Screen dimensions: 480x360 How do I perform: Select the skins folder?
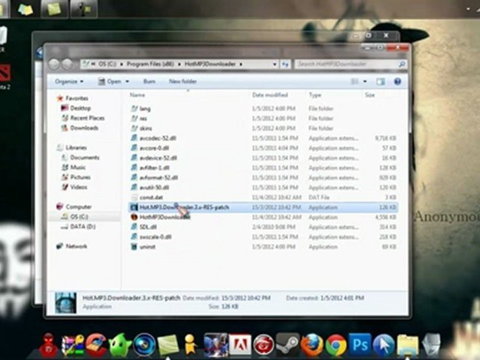145,128
